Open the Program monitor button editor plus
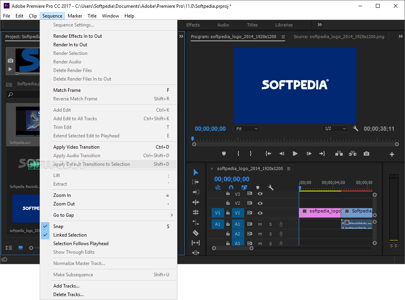 392,154
